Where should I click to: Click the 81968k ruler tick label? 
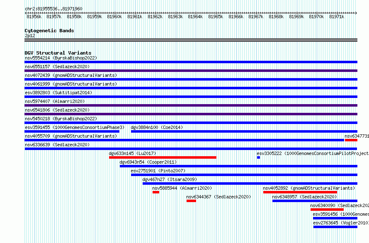[x=276, y=17]
